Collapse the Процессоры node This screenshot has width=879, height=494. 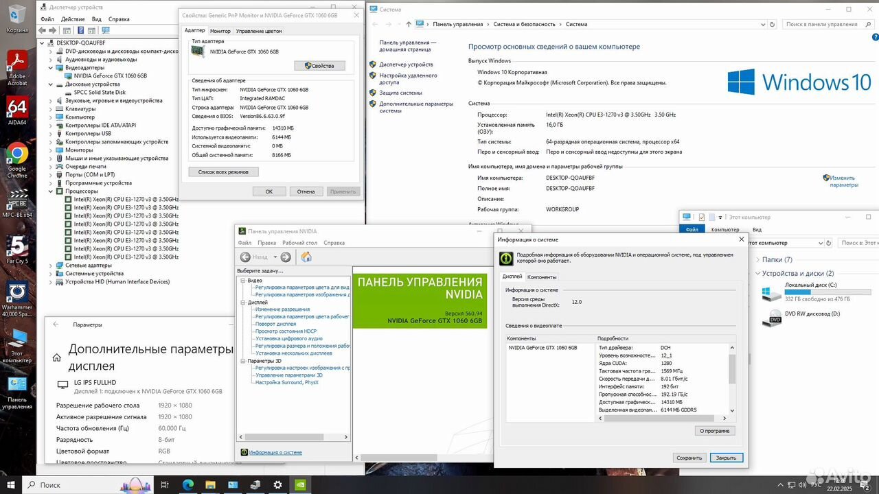tap(52, 191)
